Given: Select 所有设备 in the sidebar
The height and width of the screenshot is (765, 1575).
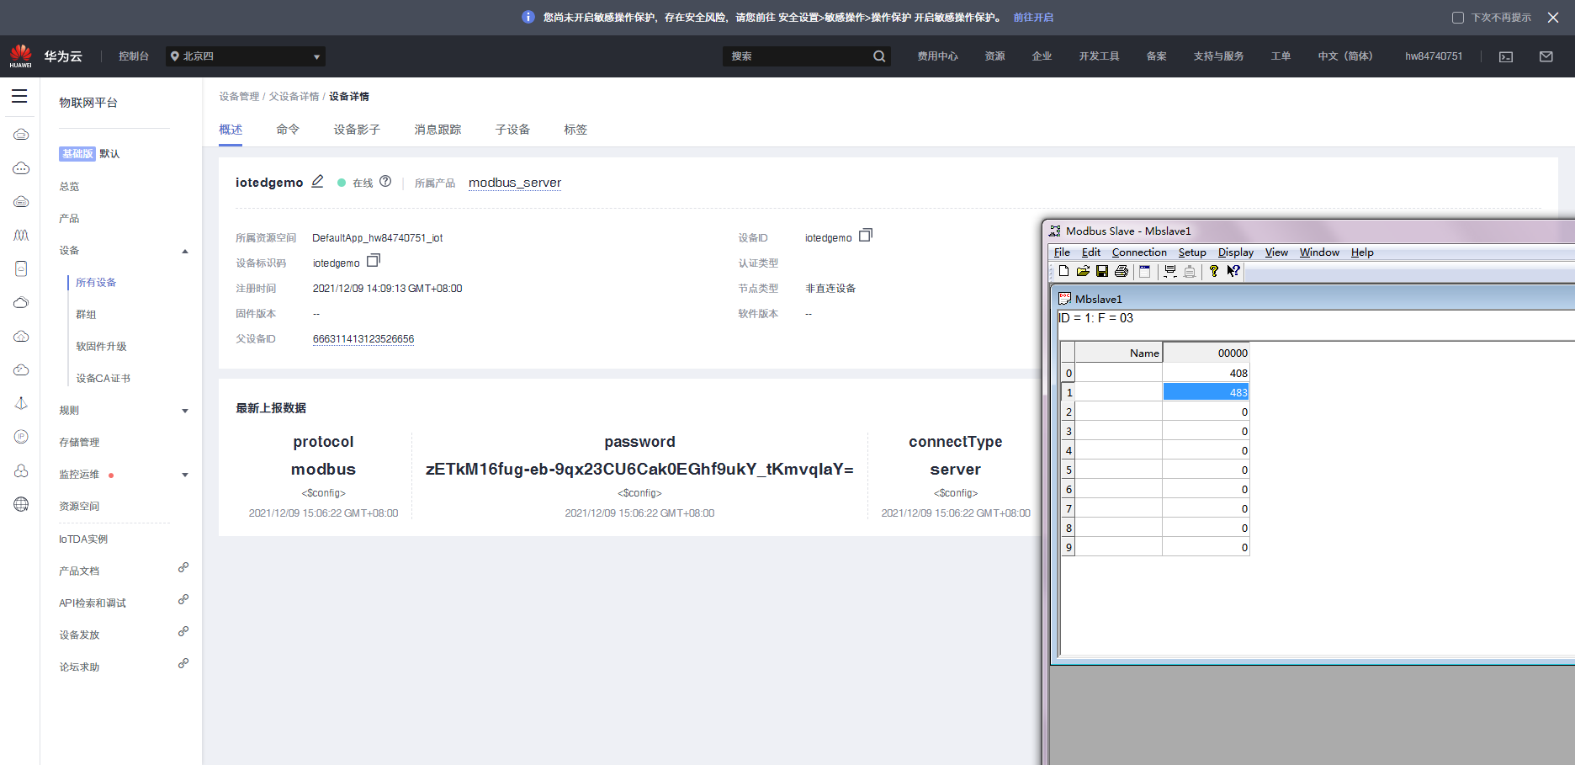Looking at the screenshot, I should tap(96, 283).
